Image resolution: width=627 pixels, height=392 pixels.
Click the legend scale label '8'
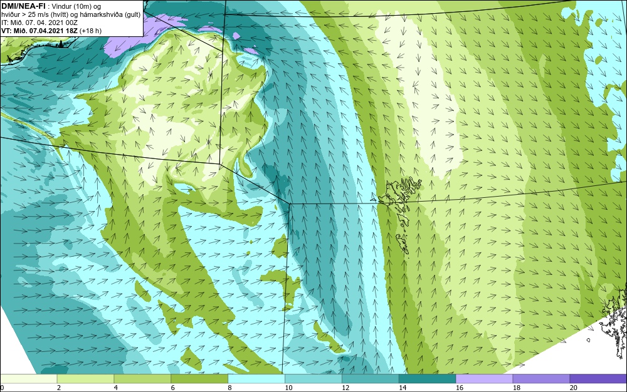click(229, 388)
